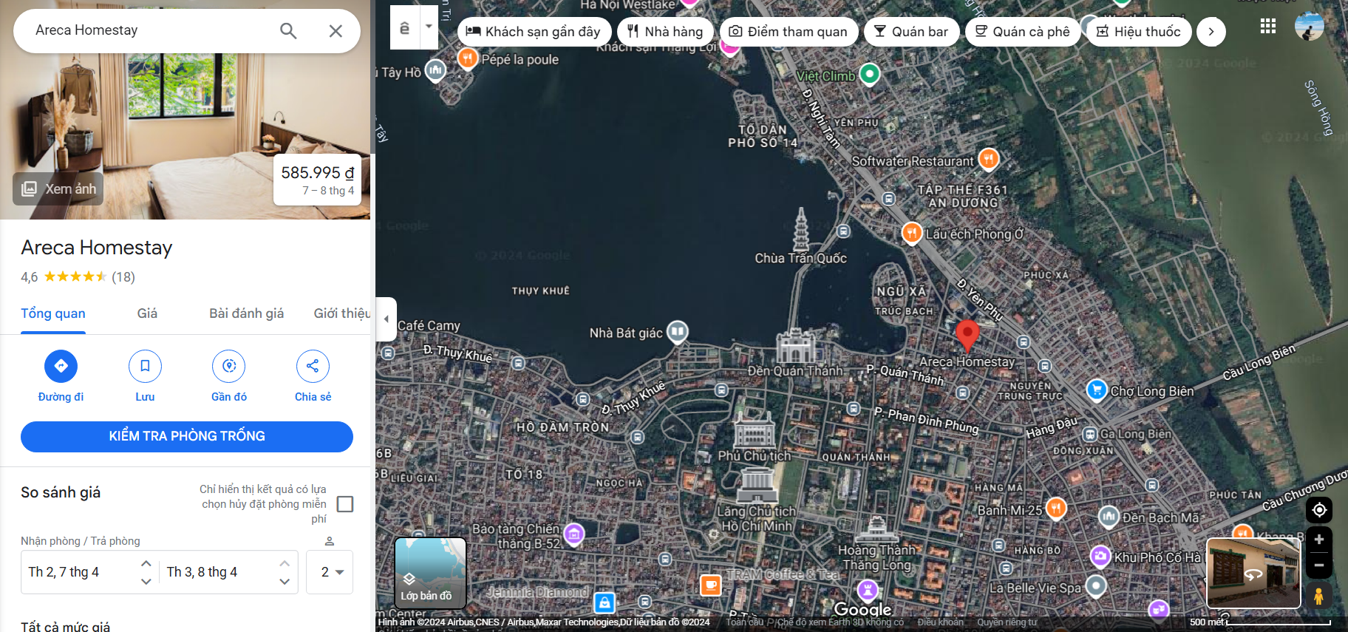Advance check-out date with up chevron

[x=285, y=563]
